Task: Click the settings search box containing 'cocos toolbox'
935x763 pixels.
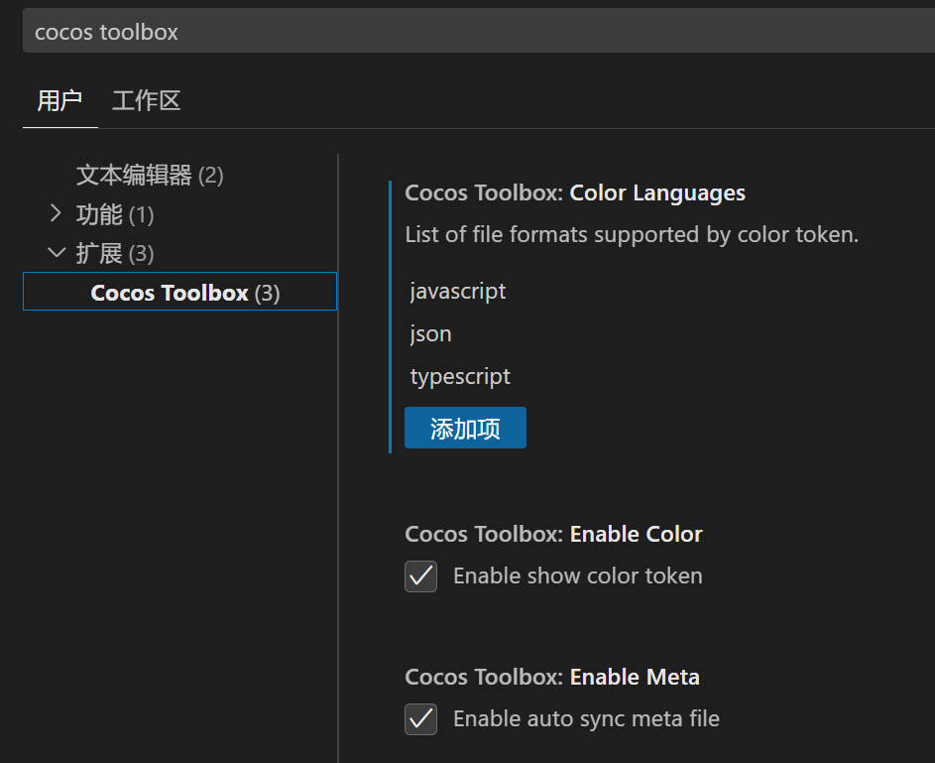Action: point(476,32)
